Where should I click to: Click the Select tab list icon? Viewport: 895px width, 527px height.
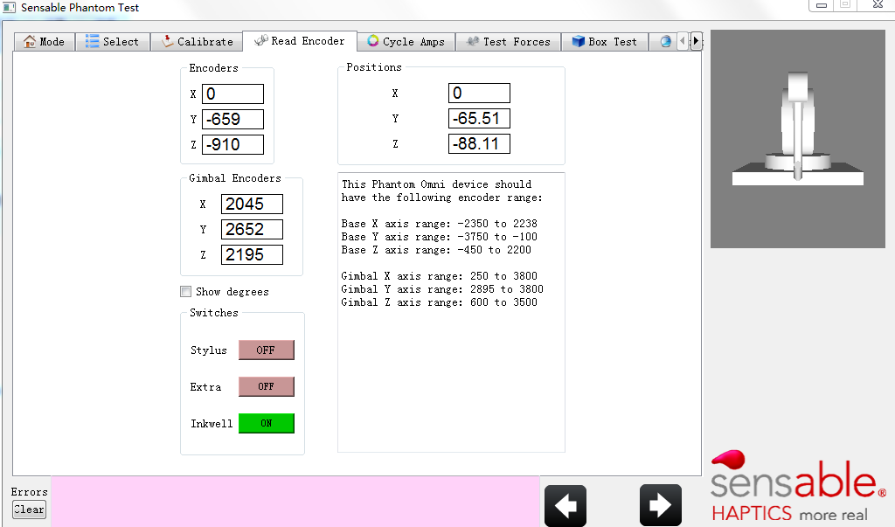(92, 41)
